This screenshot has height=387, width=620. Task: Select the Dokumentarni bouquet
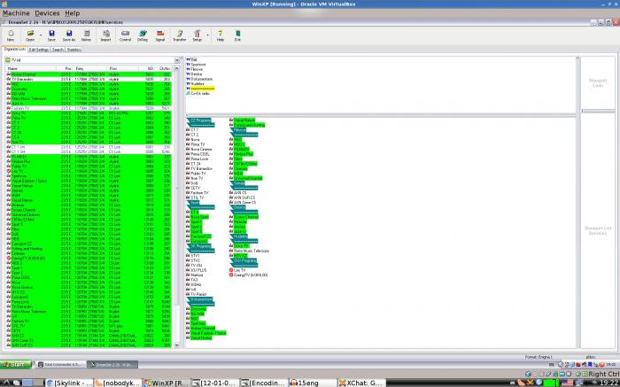(x=201, y=79)
